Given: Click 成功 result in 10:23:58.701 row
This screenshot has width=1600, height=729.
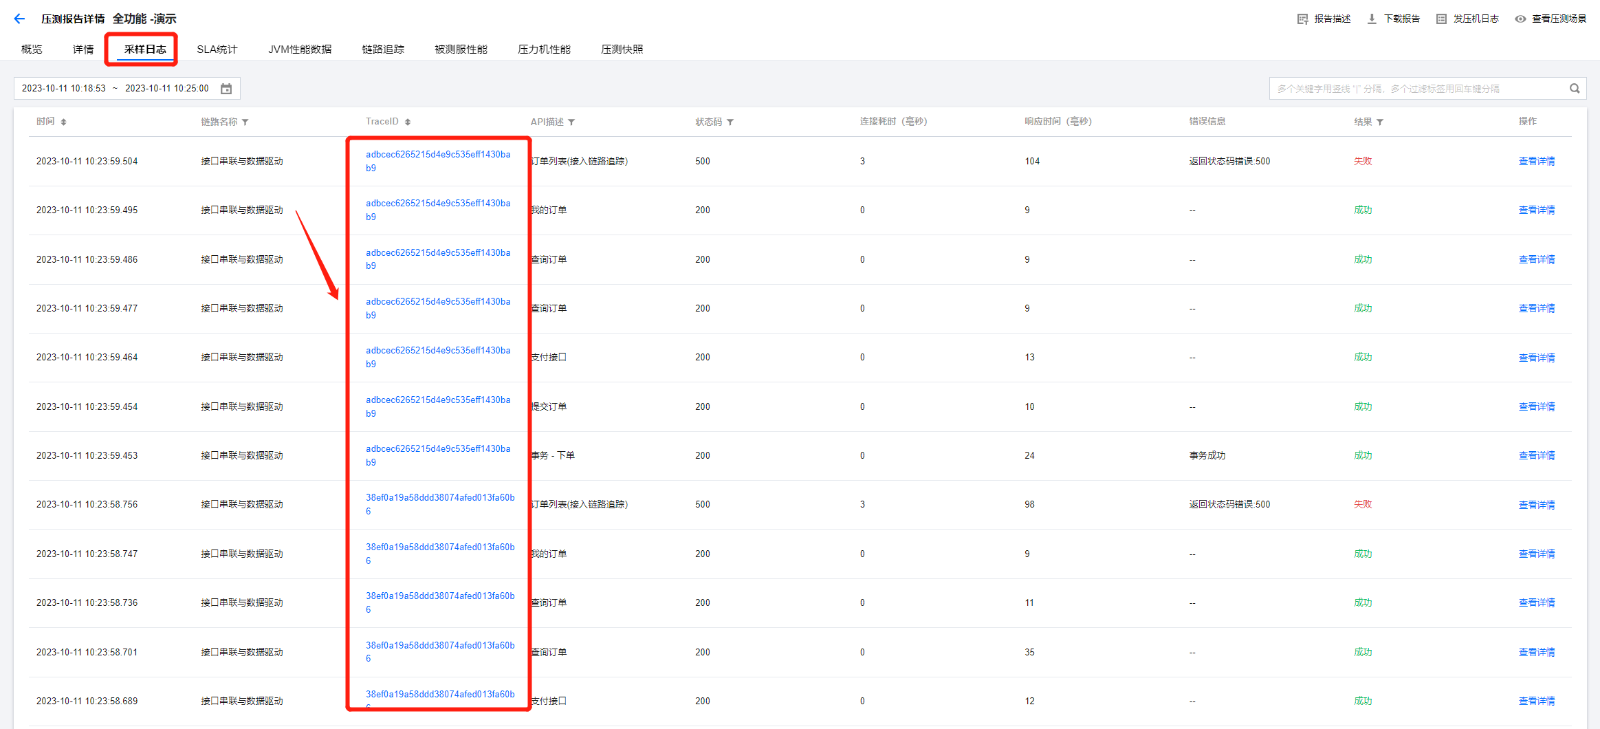Looking at the screenshot, I should (x=1363, y=652).
